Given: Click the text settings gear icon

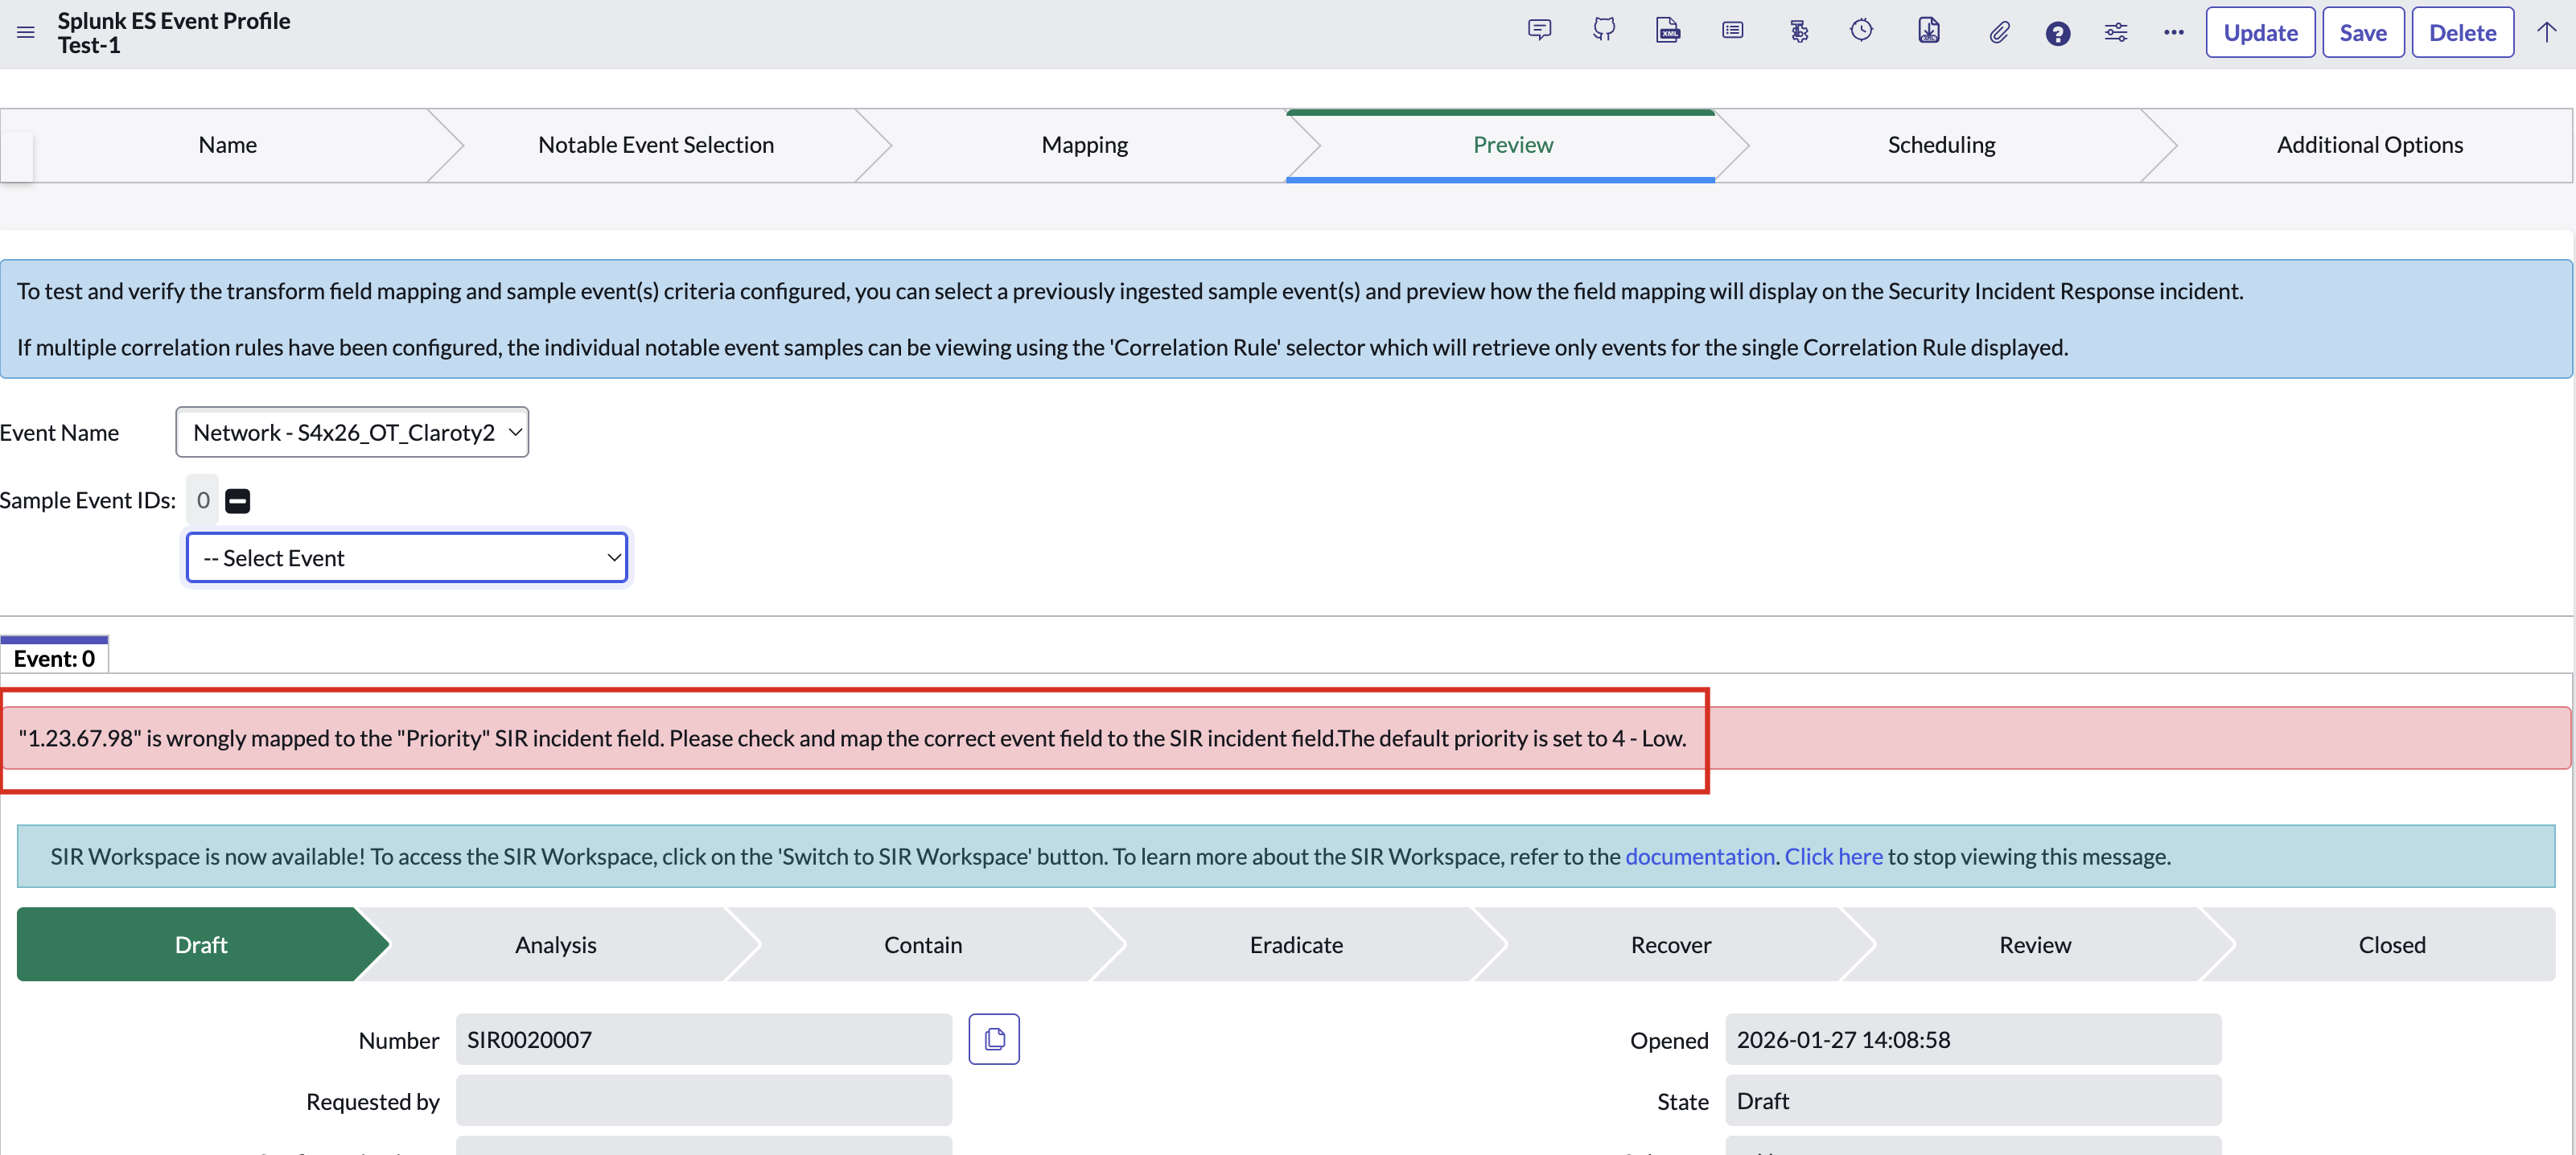Looking at the screenshot, I should click(1799, 32).
